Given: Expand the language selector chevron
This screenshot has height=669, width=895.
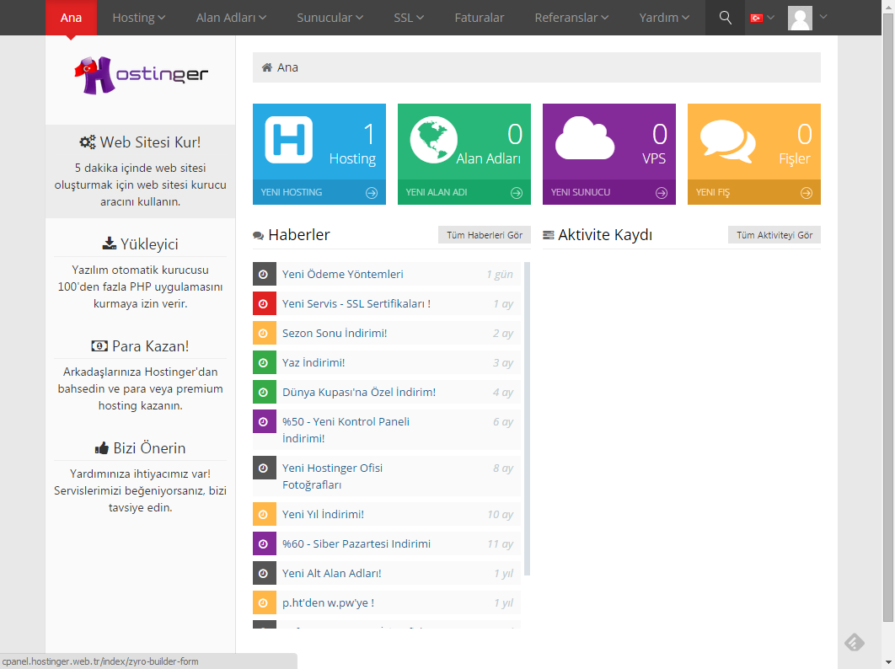Looking at the screenshot, I should [x=770, y=18].
